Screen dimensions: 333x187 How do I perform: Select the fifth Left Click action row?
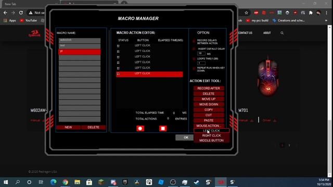click(x=149, y=68)
